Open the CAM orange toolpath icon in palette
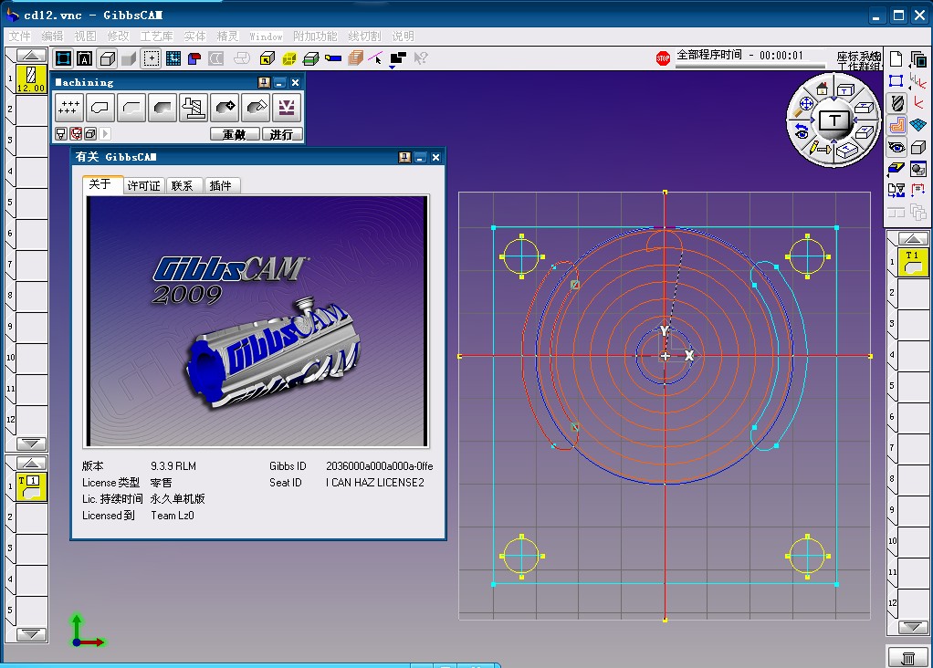The width and height of the screenshot is (933, 668). click(896, 125)
